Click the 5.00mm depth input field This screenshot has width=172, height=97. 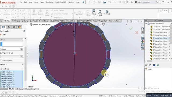tap(10, 49)
